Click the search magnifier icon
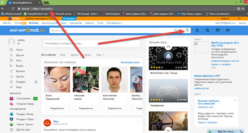 pyautogui.click(x=187, y=30)
